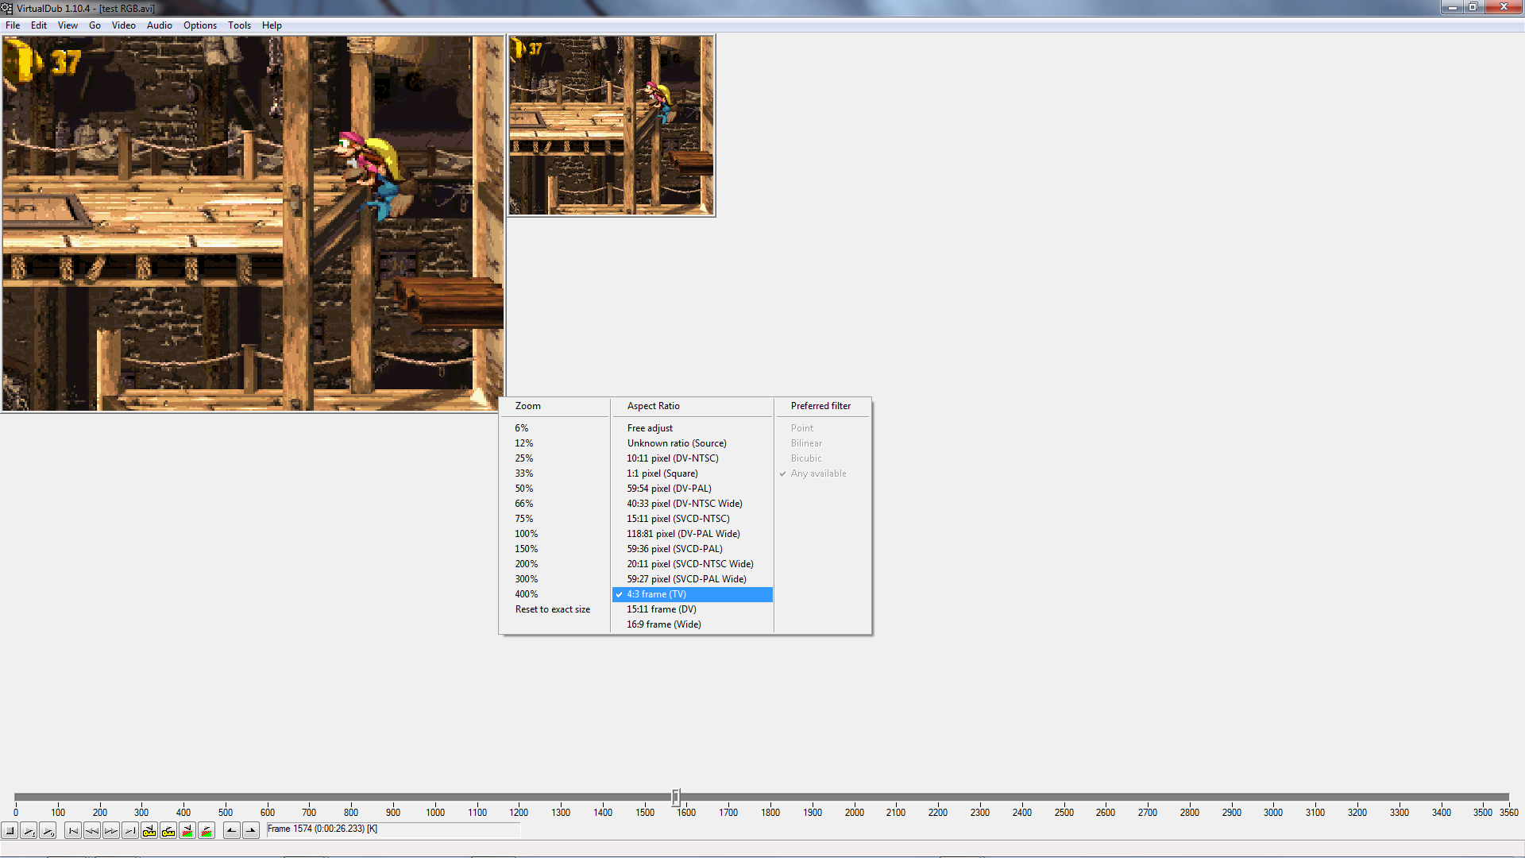This screenshot has height=858, width=1525.
Task: Select 6% zoom level
Action: click(x=554, y=428)
